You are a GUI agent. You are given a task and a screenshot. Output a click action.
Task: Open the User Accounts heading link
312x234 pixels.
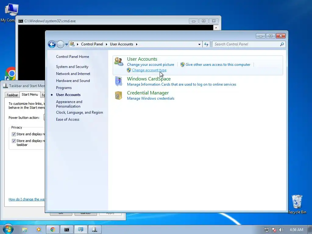click(142, 59)
